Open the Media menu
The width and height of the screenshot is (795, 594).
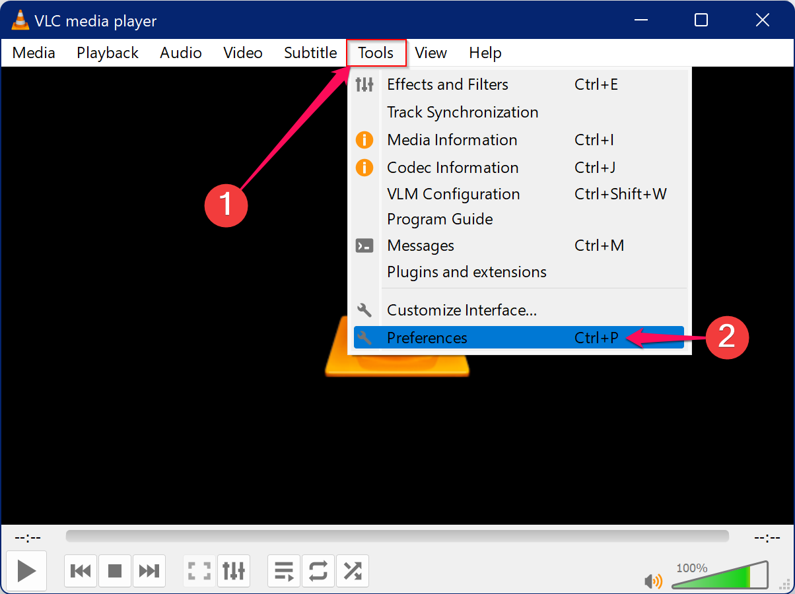pos(34,53)
